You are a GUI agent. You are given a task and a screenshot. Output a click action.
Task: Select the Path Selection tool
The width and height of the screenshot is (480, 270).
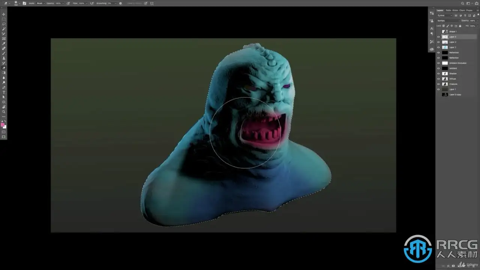4,97
